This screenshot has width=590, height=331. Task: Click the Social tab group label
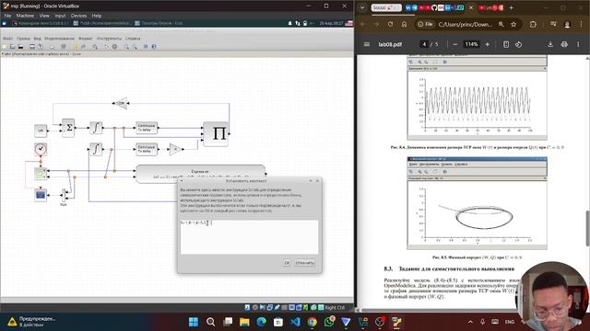tap(386, 7)
